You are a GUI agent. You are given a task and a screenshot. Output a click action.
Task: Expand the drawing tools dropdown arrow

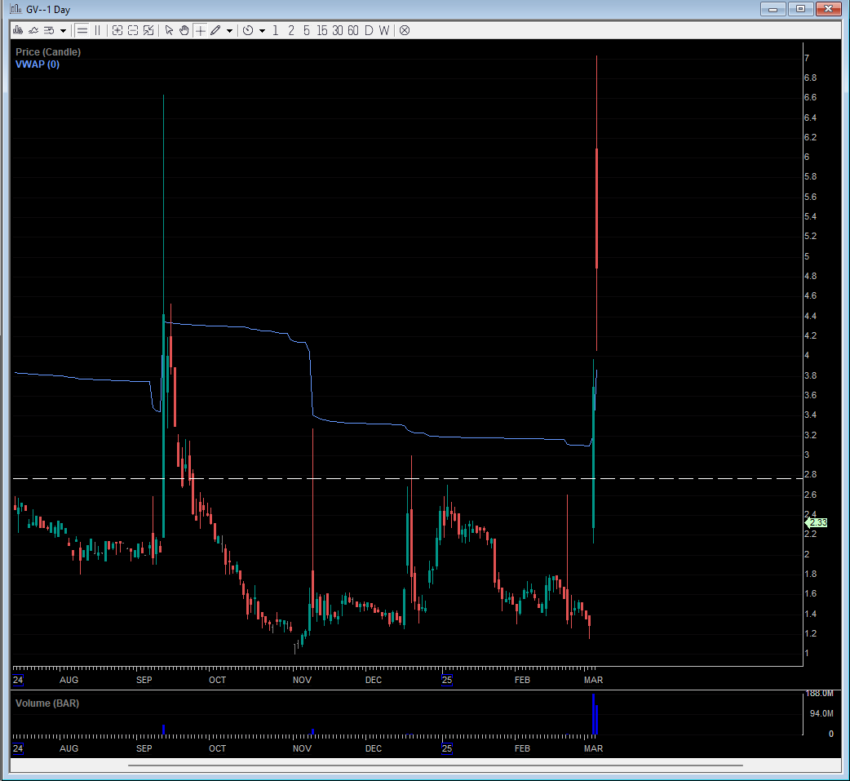click(x=229, y=31)
